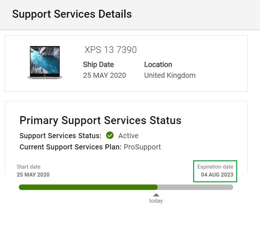260x229 pixels.
Task: Select the 25 MAY 2020 ship date value
Action: pyautogui.click(x=105, y=75)
